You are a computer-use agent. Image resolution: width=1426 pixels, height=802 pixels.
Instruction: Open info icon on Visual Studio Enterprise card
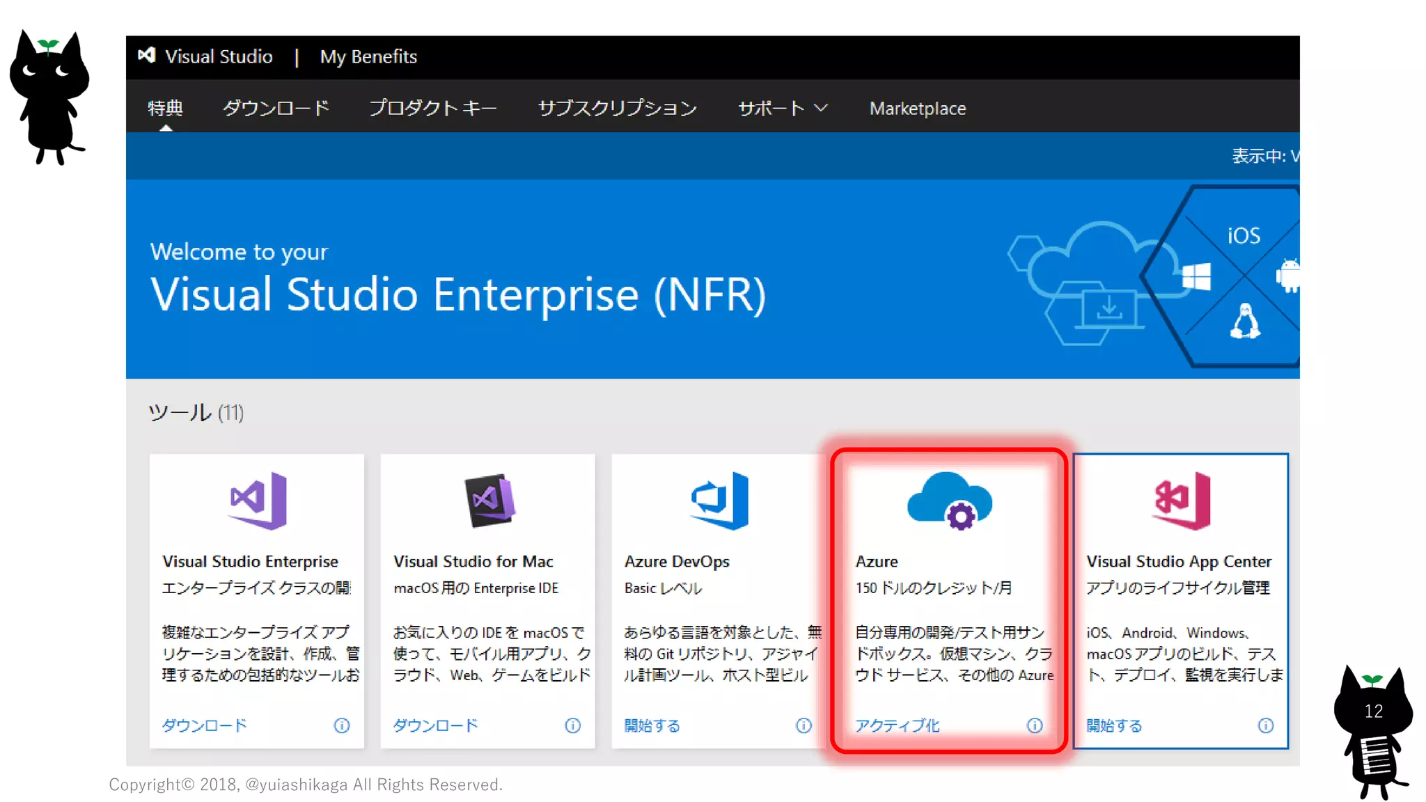341,725
